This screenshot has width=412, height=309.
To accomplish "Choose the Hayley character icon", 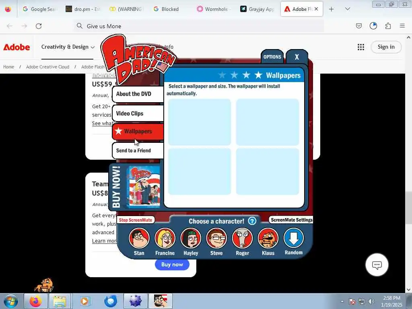I will 191,238.
